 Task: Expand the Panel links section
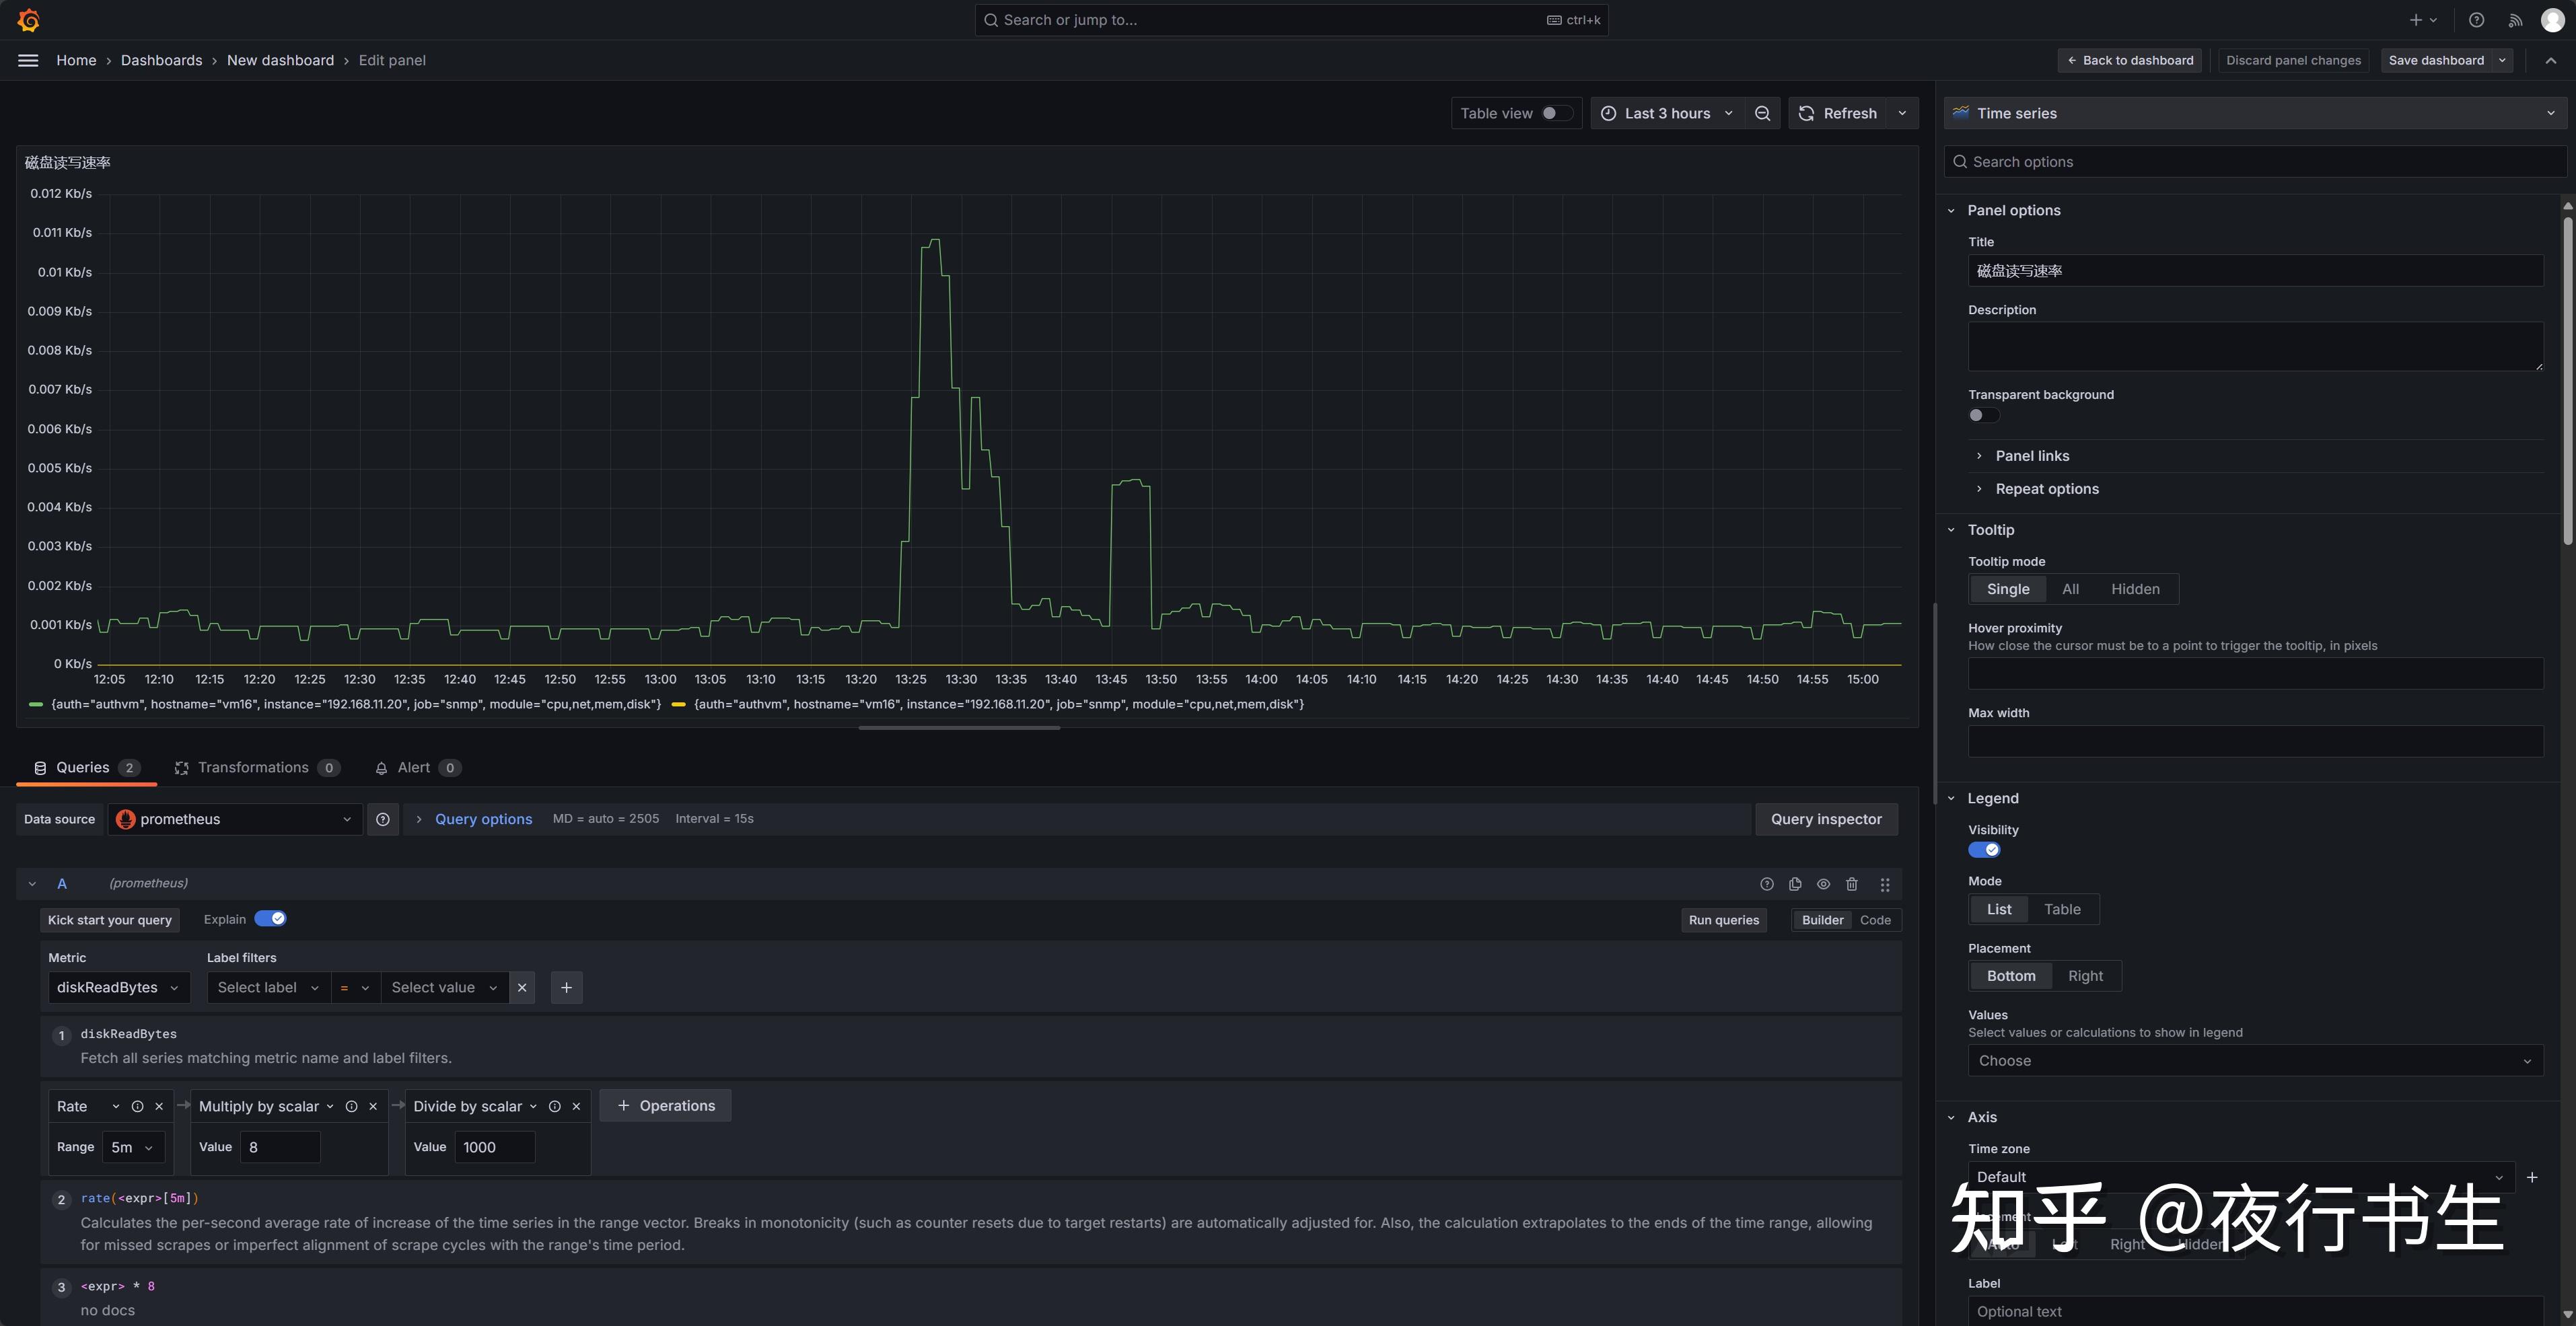click(x=2032, y=456)
